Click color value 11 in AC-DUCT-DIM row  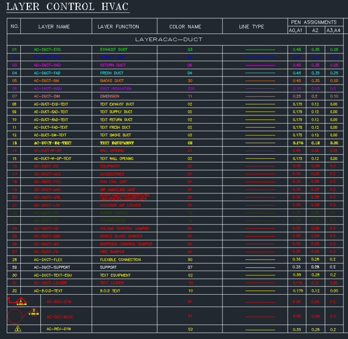point(190,96)
